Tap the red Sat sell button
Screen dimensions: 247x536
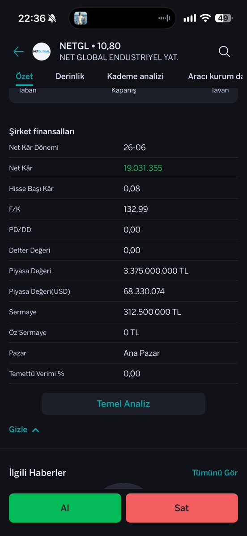pyautogui.click(x=182, y=508)
